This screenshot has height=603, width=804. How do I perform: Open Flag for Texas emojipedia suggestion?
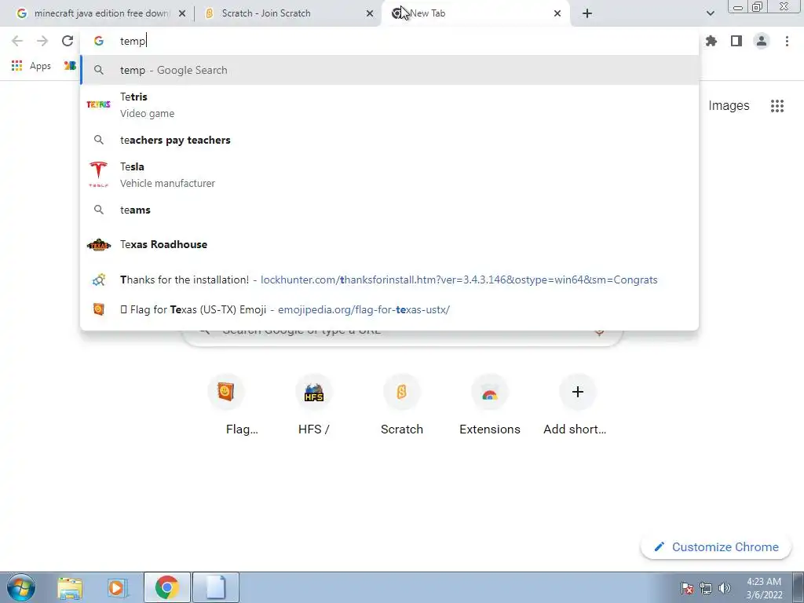(x=389, y=309)
